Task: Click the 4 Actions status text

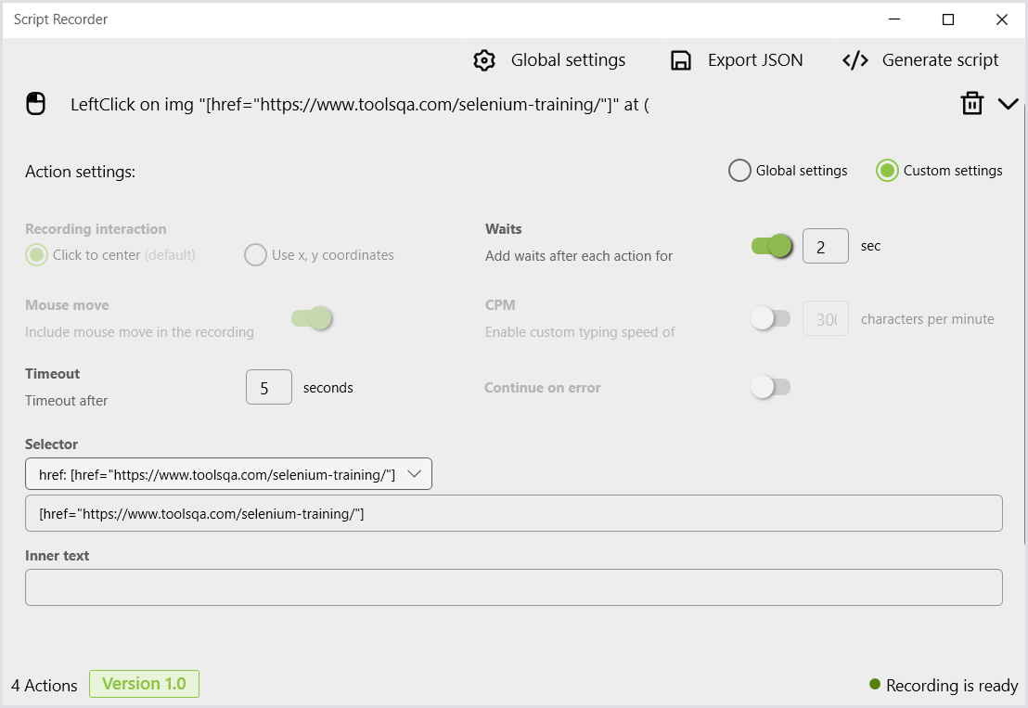Action: tap(44, 685)
